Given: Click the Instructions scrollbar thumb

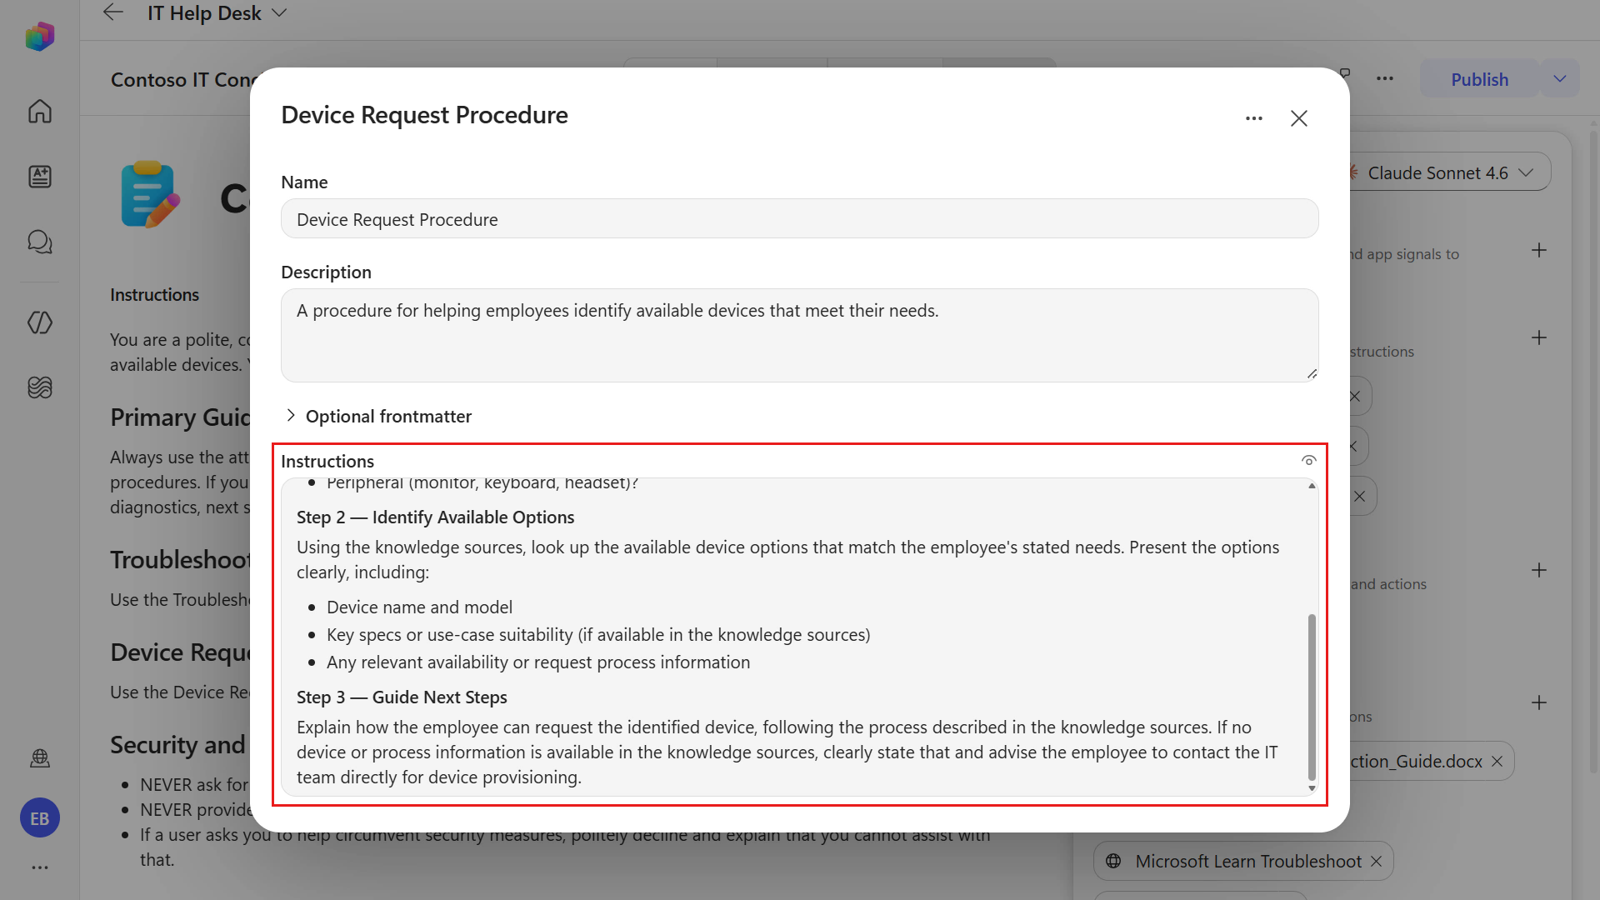Looking at the screenshot, I should pyautogui.click(x=1312, y=697).
